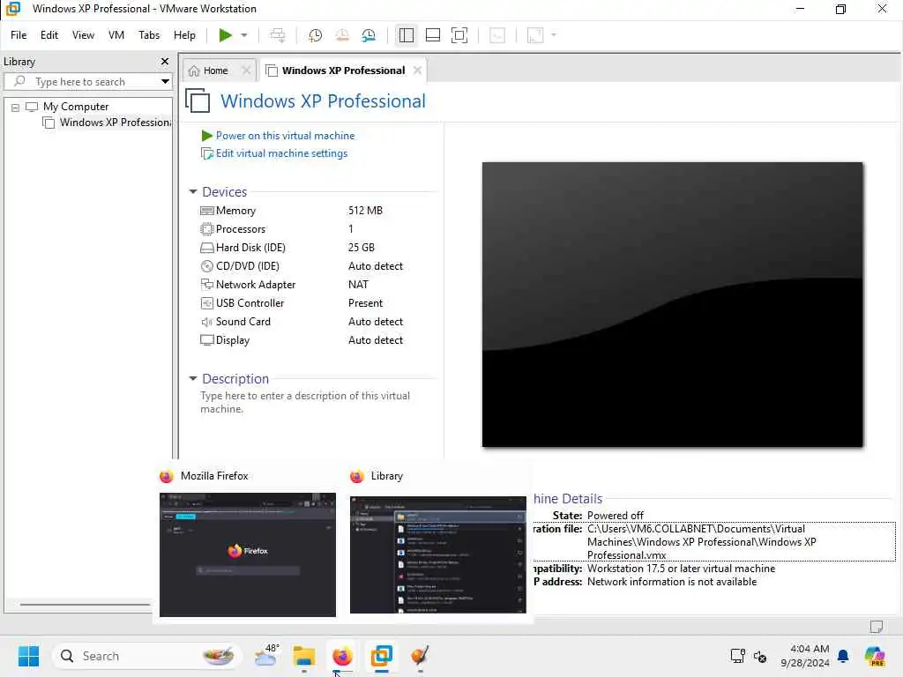Open the Tabs menu
The width and height of the screenshot is (903, 677).
click(149, 35)
